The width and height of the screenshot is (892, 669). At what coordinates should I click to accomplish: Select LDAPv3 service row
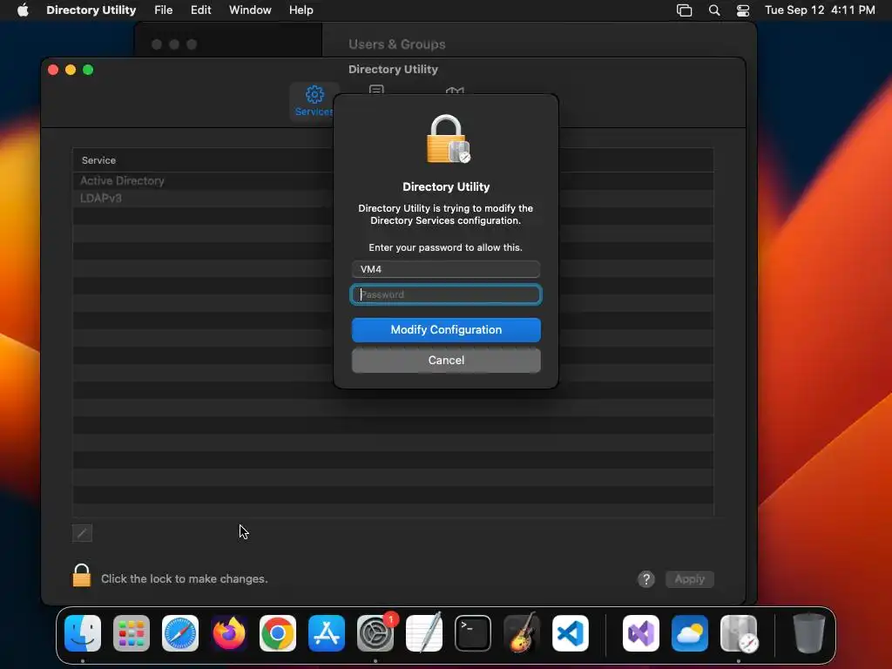(x=393, y=198)
